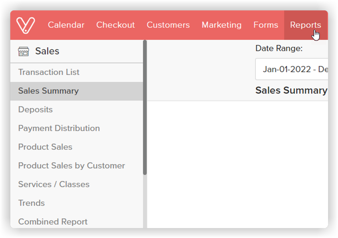
Task: Open Customers in the top navigation
Action: 168,25
